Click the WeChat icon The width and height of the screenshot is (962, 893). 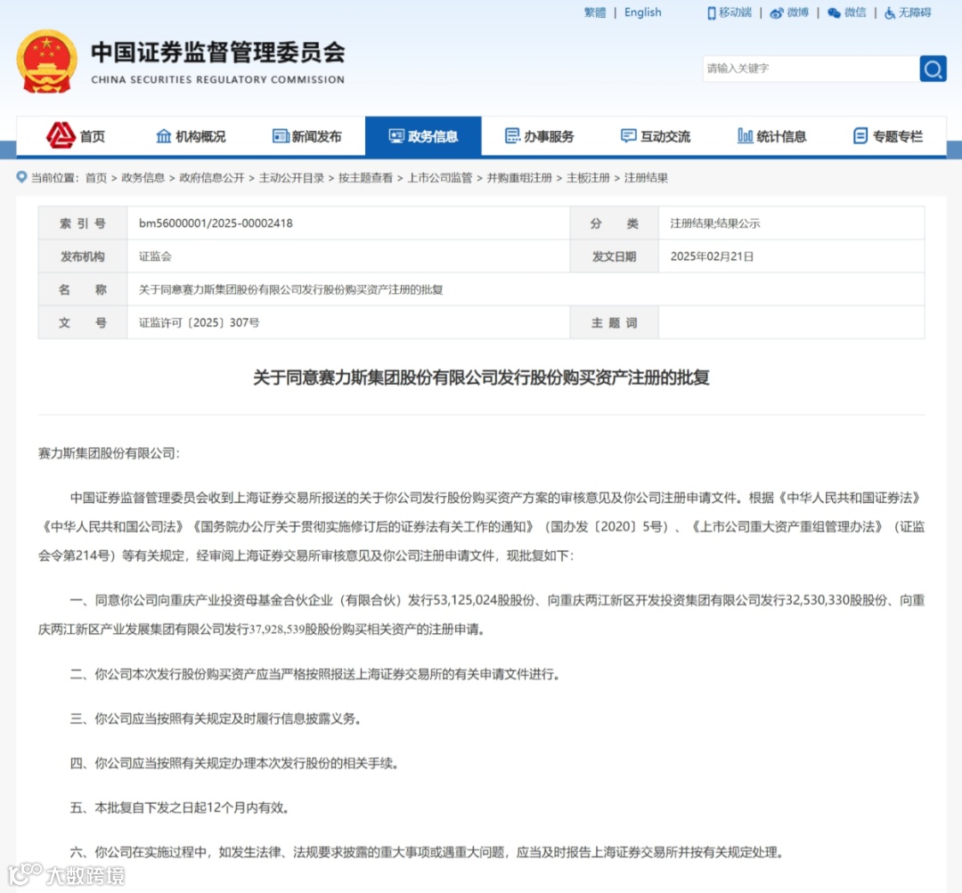click(x=834, y=12)
